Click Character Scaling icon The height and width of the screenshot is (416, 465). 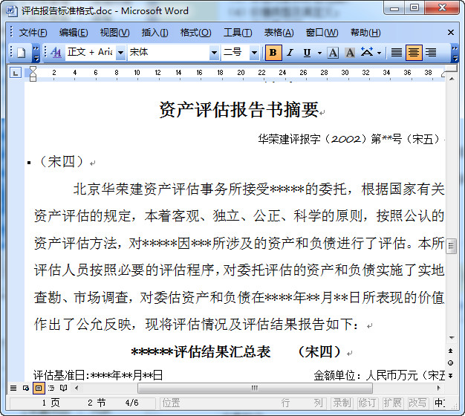point(367,53)
